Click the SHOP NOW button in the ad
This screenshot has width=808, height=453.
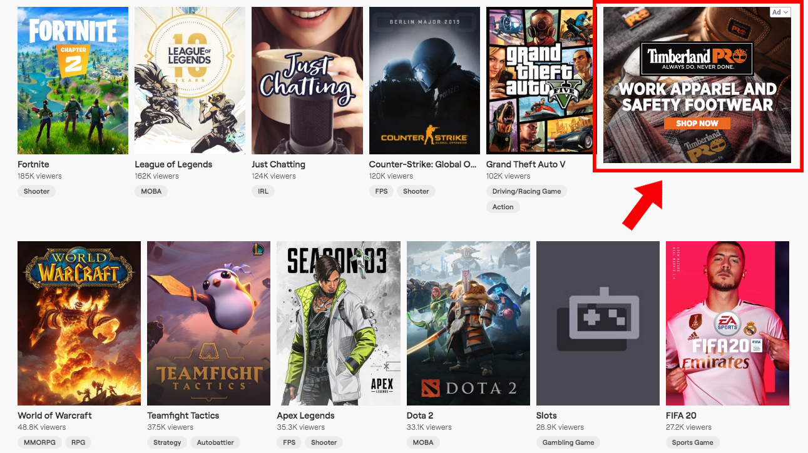point(697,123)
